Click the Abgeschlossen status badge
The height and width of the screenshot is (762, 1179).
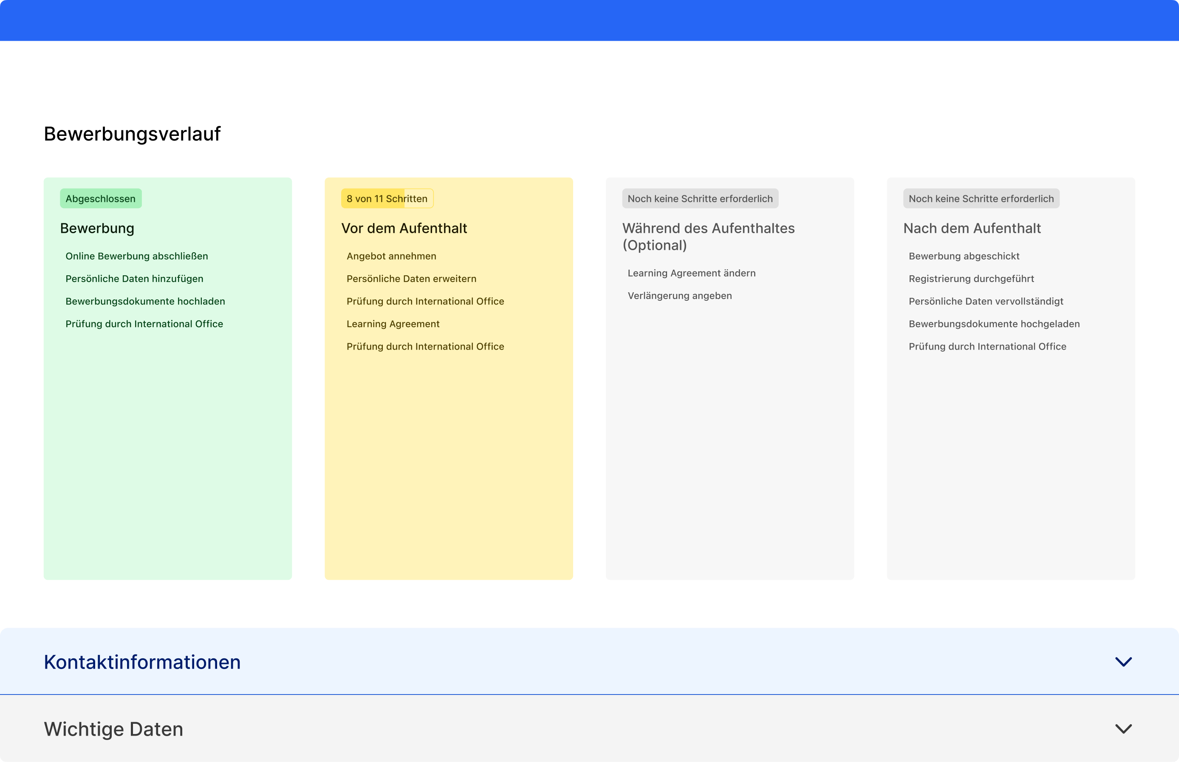(x=100, y=198)
